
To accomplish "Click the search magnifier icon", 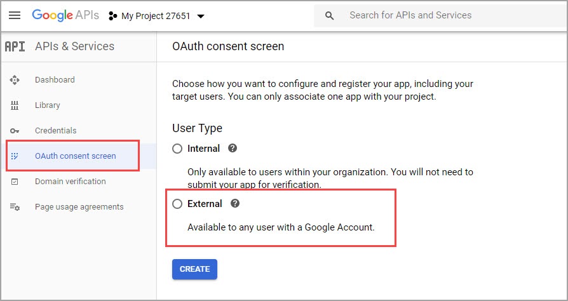I will pyautogui.click(x=329, y=16).
